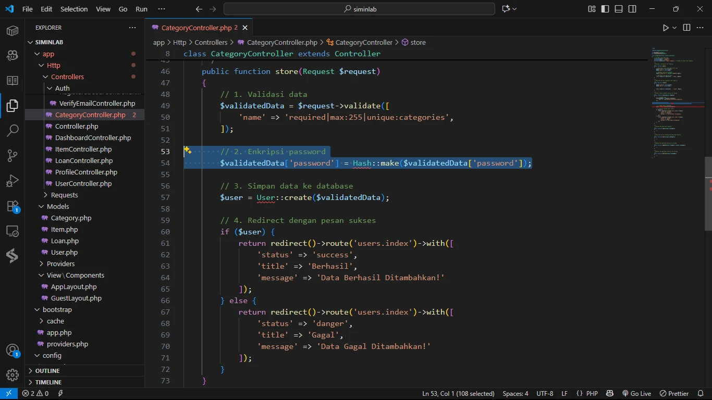Click the Prettier status bar button
Image resolution: width=712 pixels, height=400 pixels.
pyautogui.click(x=674, y=394)
